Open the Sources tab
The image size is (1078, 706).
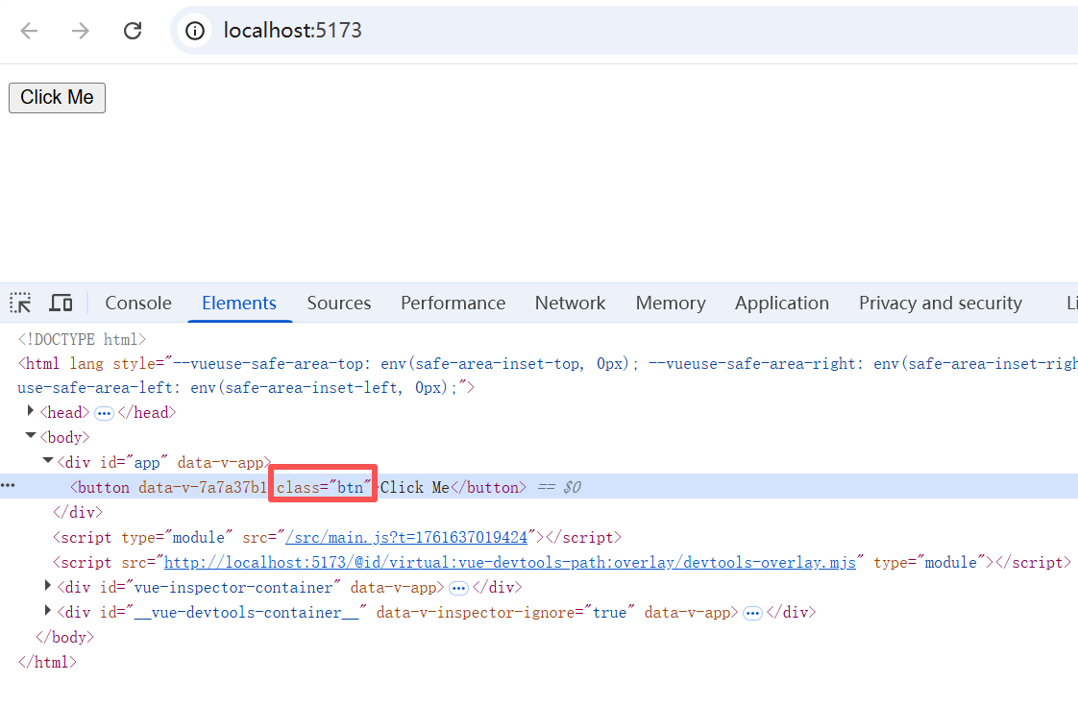coord(339,304)
